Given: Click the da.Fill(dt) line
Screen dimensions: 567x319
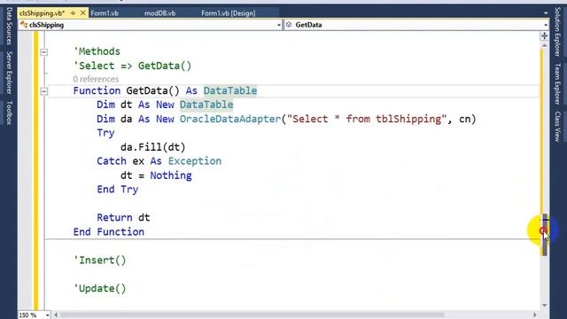Looking at the screenshot, I should (152, 147).
